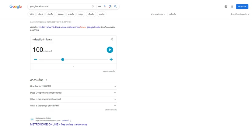Open the options menu beside the Metronome Online result
This screenshot has height=127, width=252.
[x=71, y=121]
